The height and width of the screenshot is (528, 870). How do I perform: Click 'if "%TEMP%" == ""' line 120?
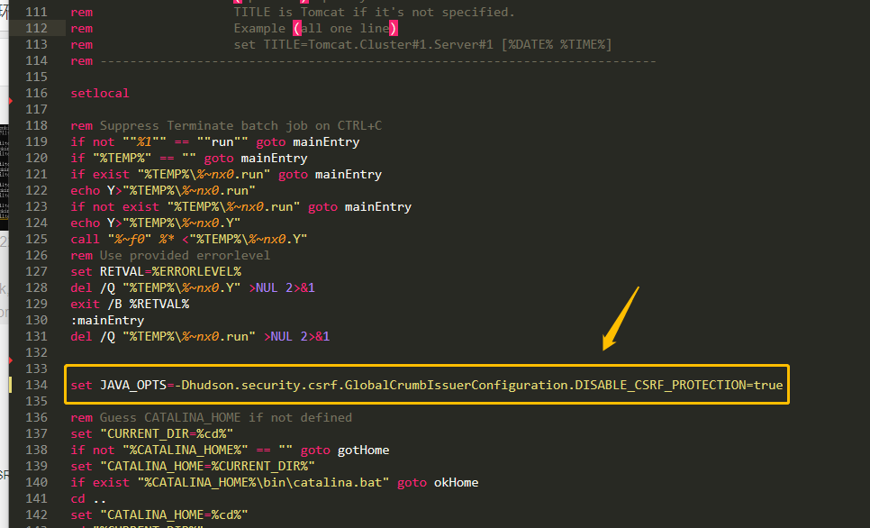point(188,158)
